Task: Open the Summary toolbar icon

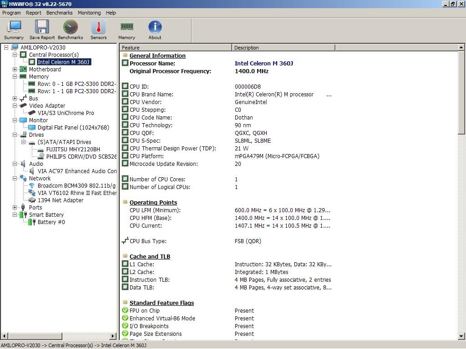Action: (x=14, y=27)
